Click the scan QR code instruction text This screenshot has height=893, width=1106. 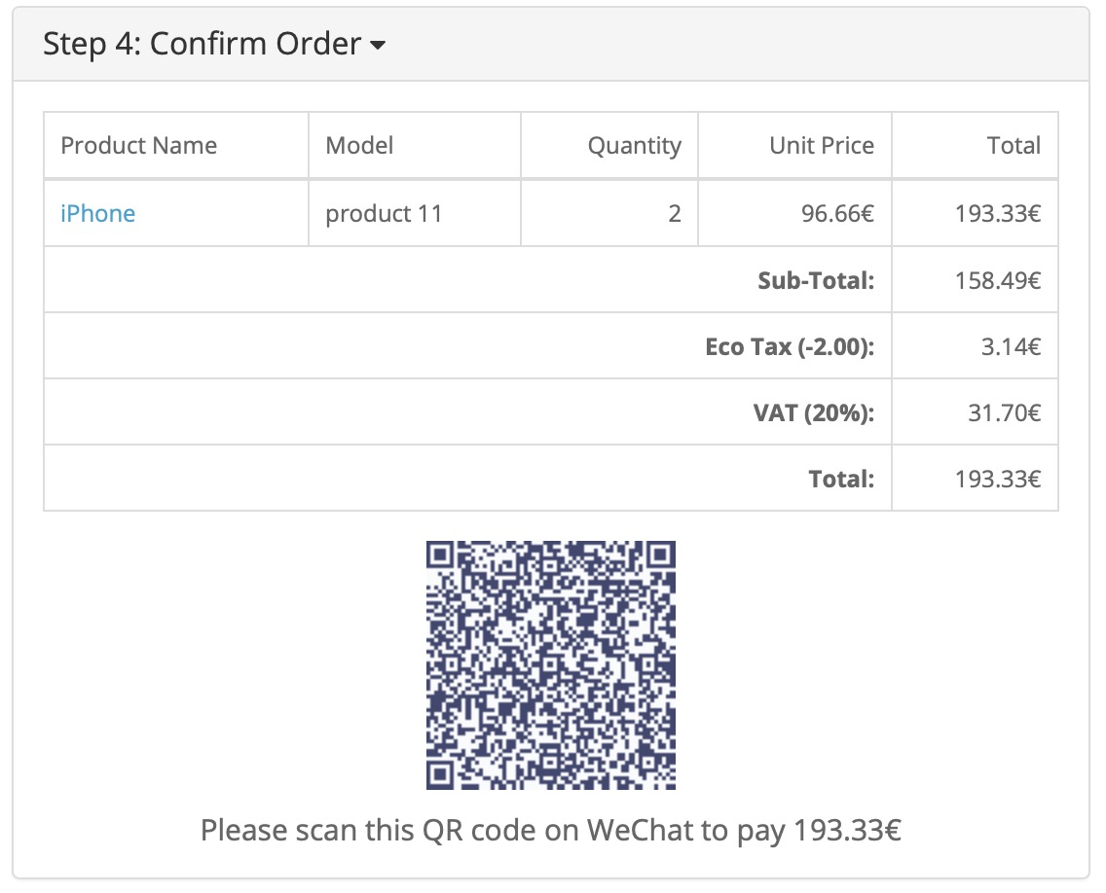pyautogui.click(x=550, y=831)
